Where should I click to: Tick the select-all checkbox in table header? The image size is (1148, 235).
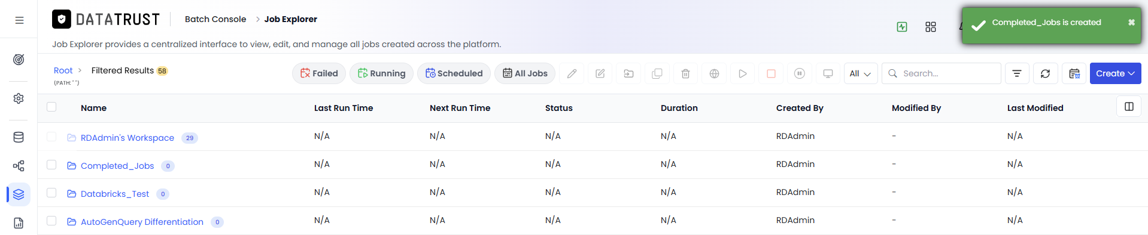[51, 107]
